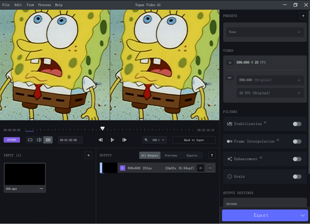The image size is (310, 224).
Task: Click the play button
Action: coord(112,140)
